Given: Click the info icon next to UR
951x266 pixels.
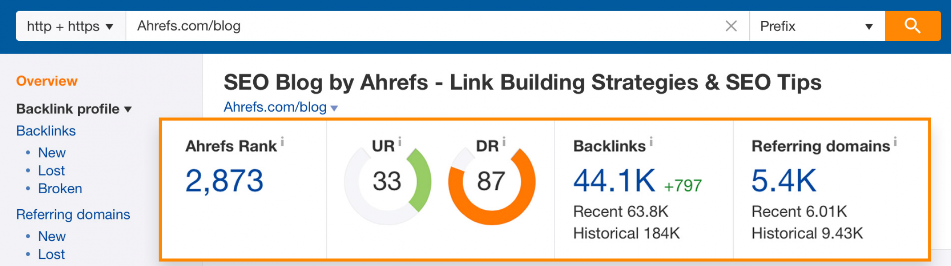Looking at the screenshot, I should pos(400,141).
